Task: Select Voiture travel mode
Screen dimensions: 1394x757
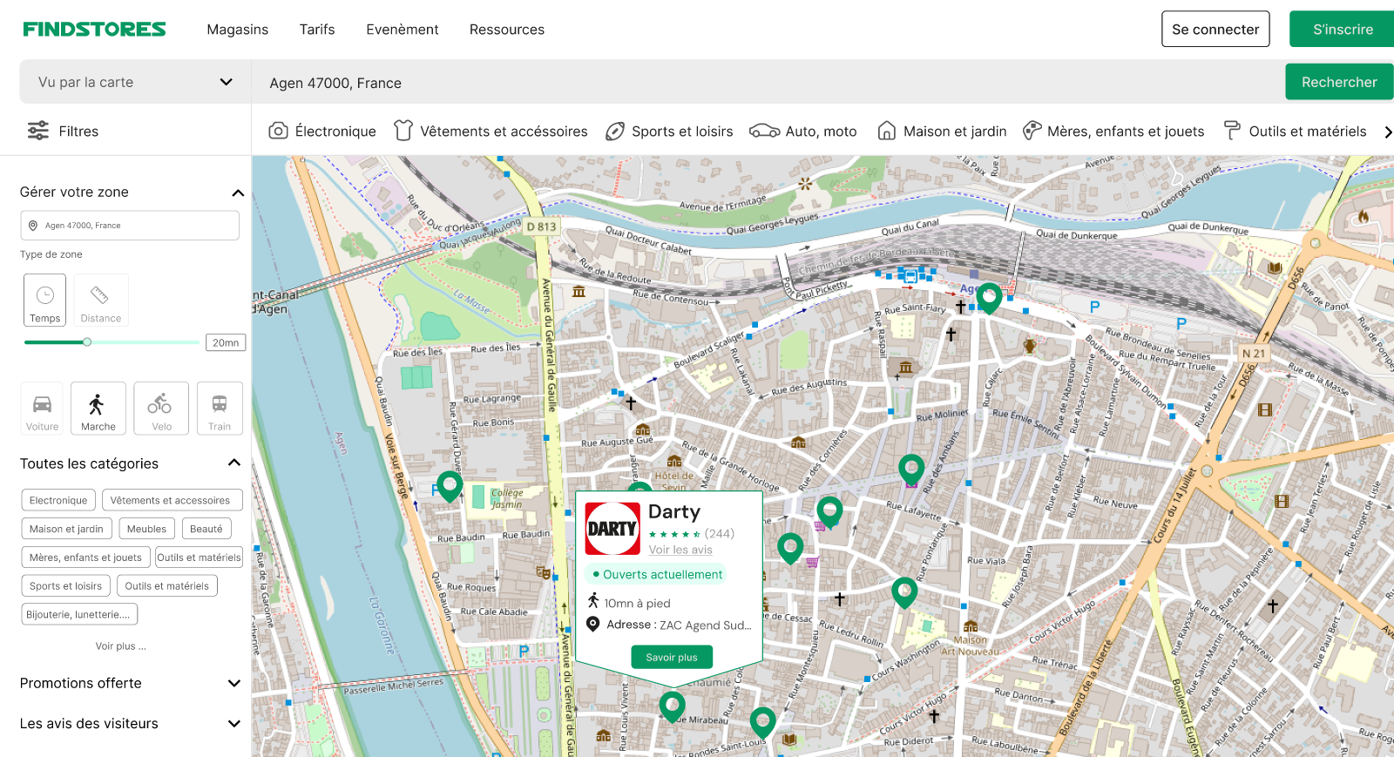Action: click(42, 408)
